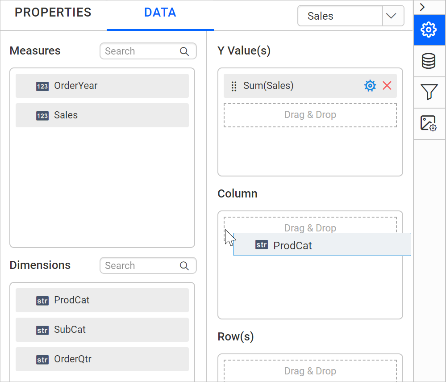This screenshot has width=446, height=382.
Task: Open the gear settings for Sum(Sales)
Action: [370, 86]
